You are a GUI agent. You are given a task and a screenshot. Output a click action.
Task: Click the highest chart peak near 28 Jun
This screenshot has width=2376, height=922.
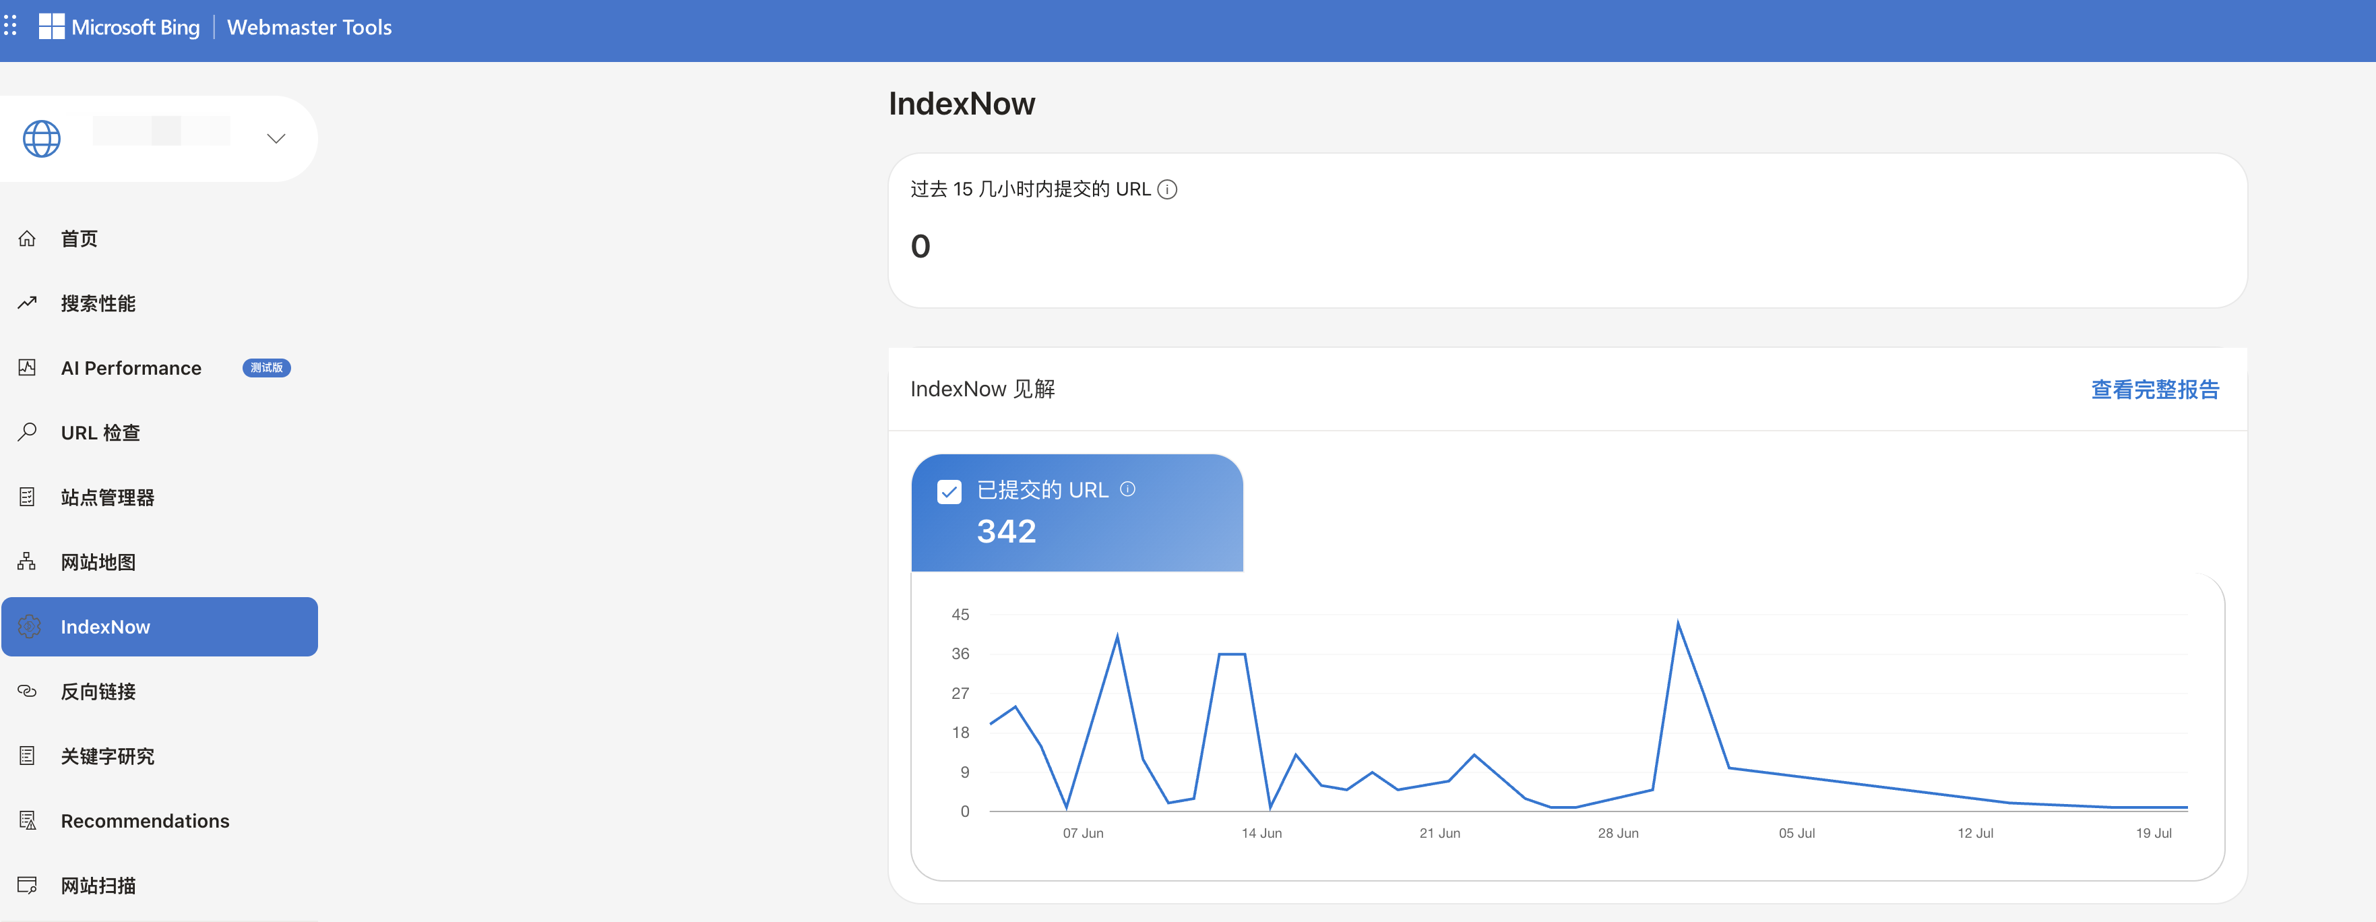click(1678, 623)
